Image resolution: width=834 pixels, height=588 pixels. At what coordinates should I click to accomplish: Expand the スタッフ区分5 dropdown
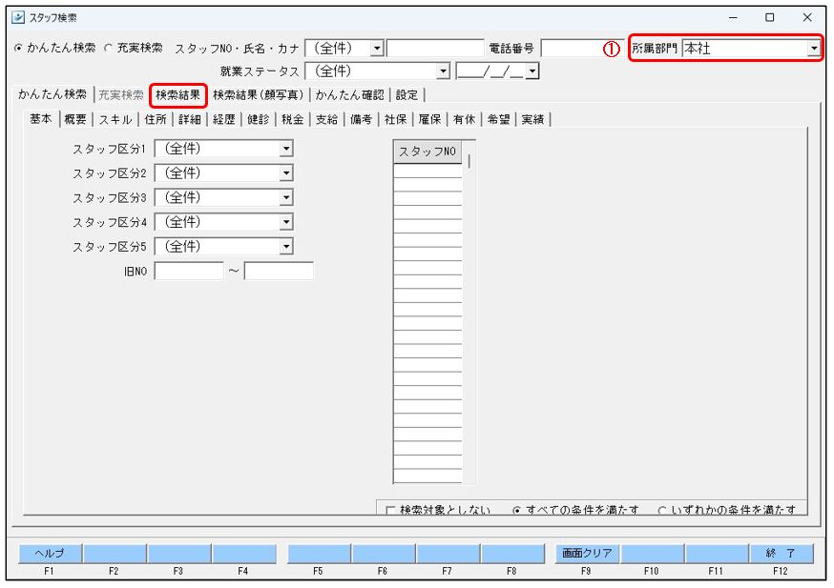point(286,246)
